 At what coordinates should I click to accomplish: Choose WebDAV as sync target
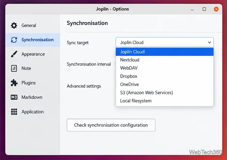pos(165,68)
